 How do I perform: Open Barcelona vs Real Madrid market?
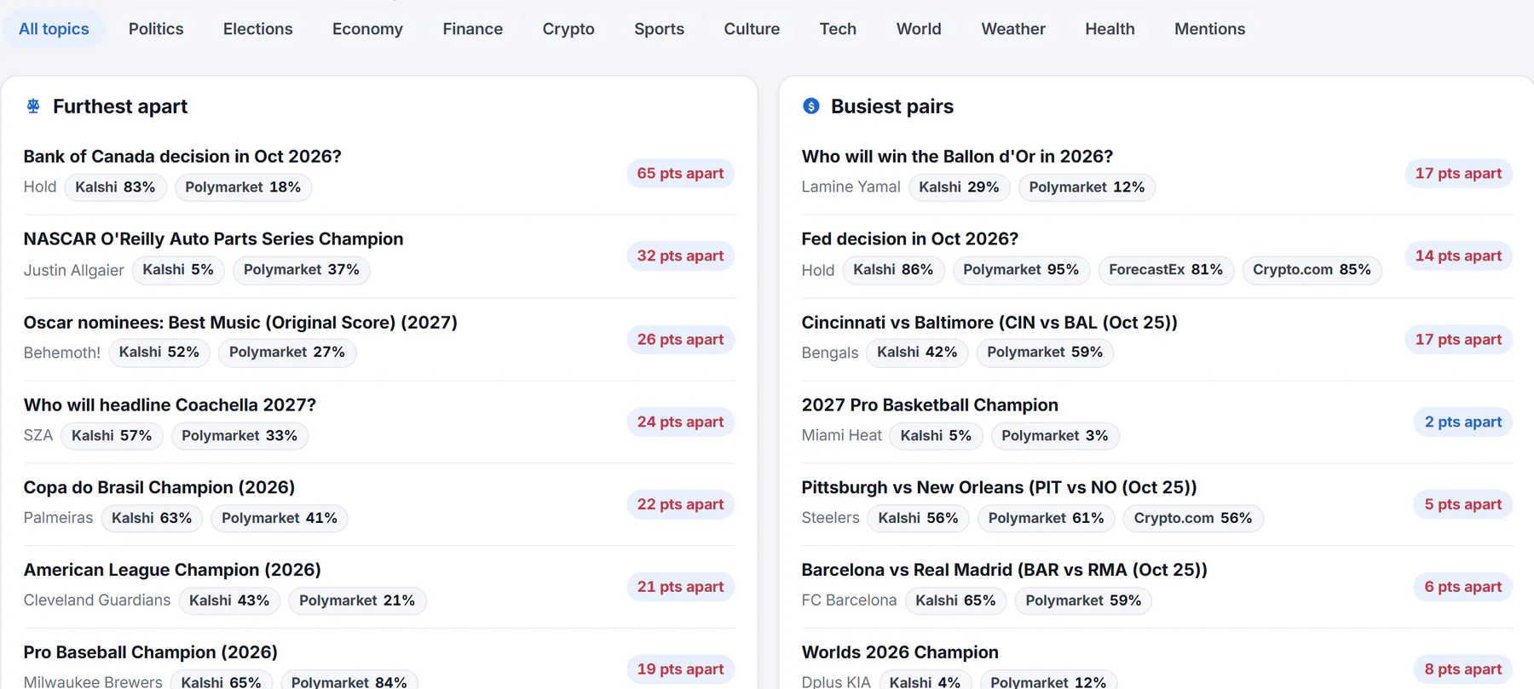[x=1004, y=571]
